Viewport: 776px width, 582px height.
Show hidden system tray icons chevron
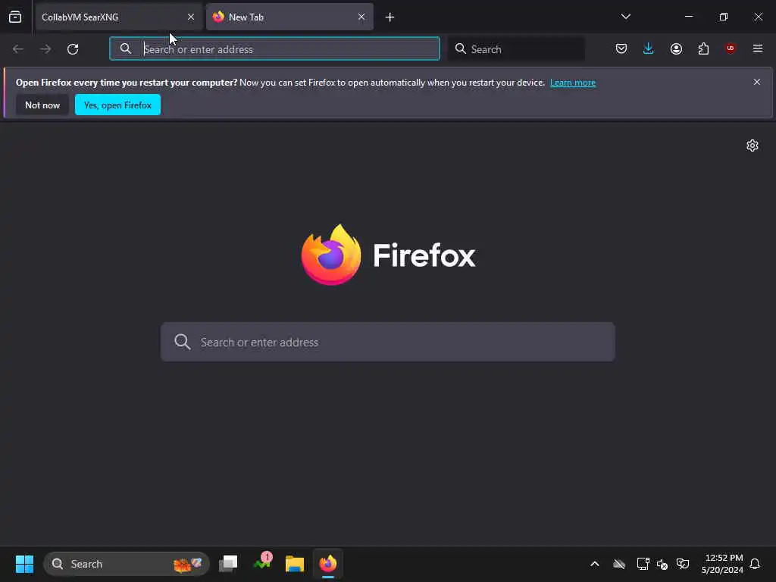pyautogui.click(x=595, y=564)
